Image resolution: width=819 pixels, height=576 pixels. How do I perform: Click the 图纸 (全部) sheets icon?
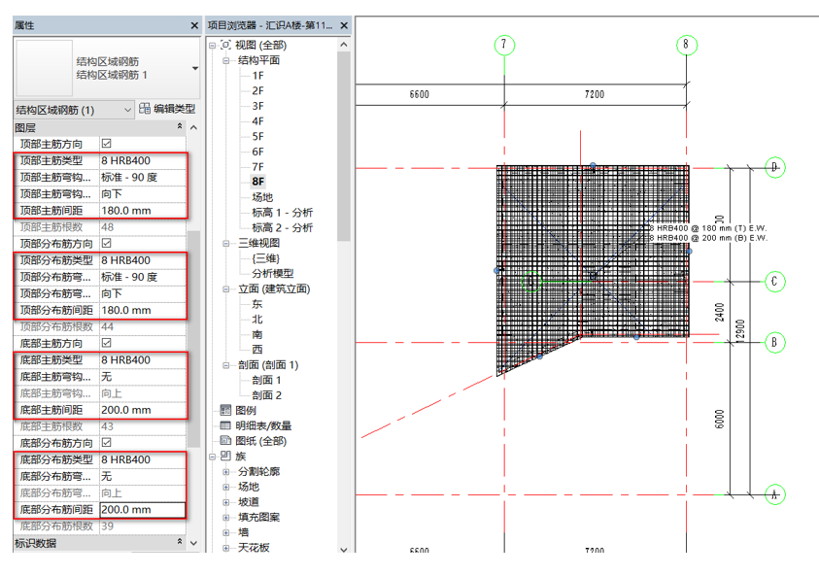226,441
